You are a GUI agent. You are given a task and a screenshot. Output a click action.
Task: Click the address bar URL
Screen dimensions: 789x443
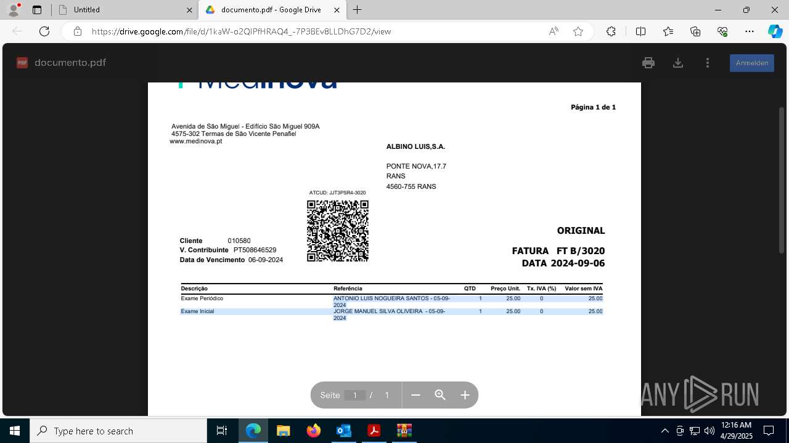[x=241, y=31]
